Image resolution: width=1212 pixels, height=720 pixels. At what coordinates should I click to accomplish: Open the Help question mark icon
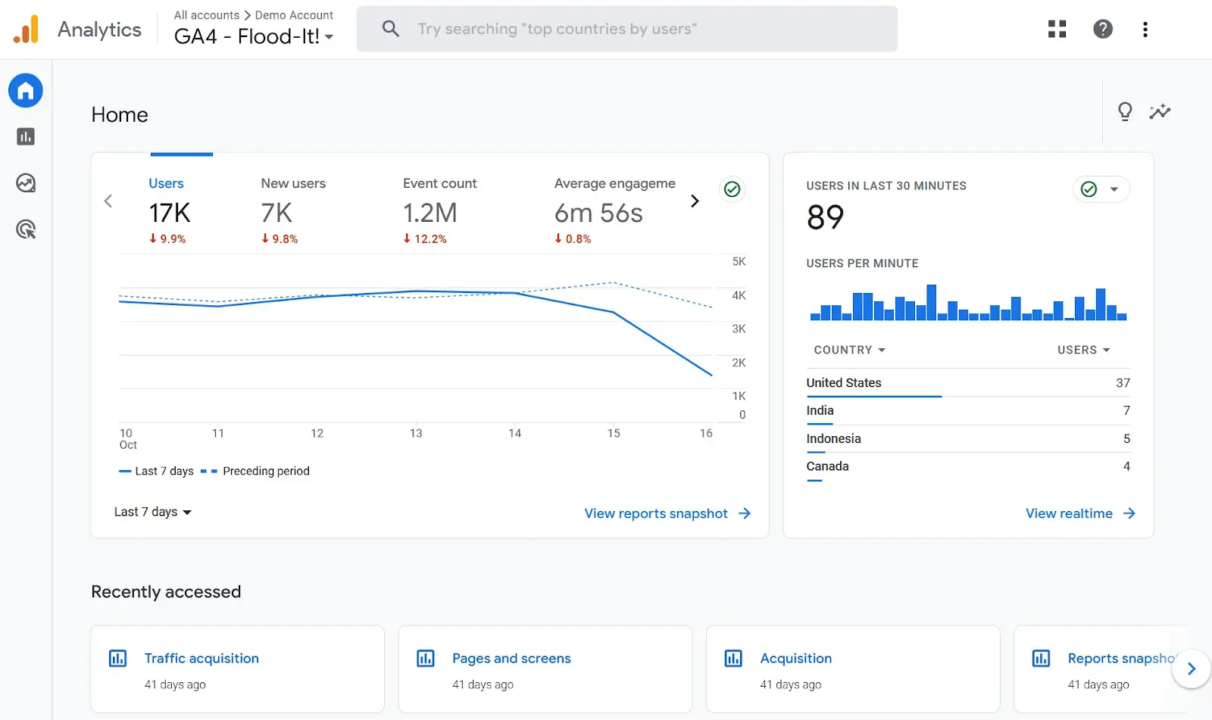(1102, 29)
